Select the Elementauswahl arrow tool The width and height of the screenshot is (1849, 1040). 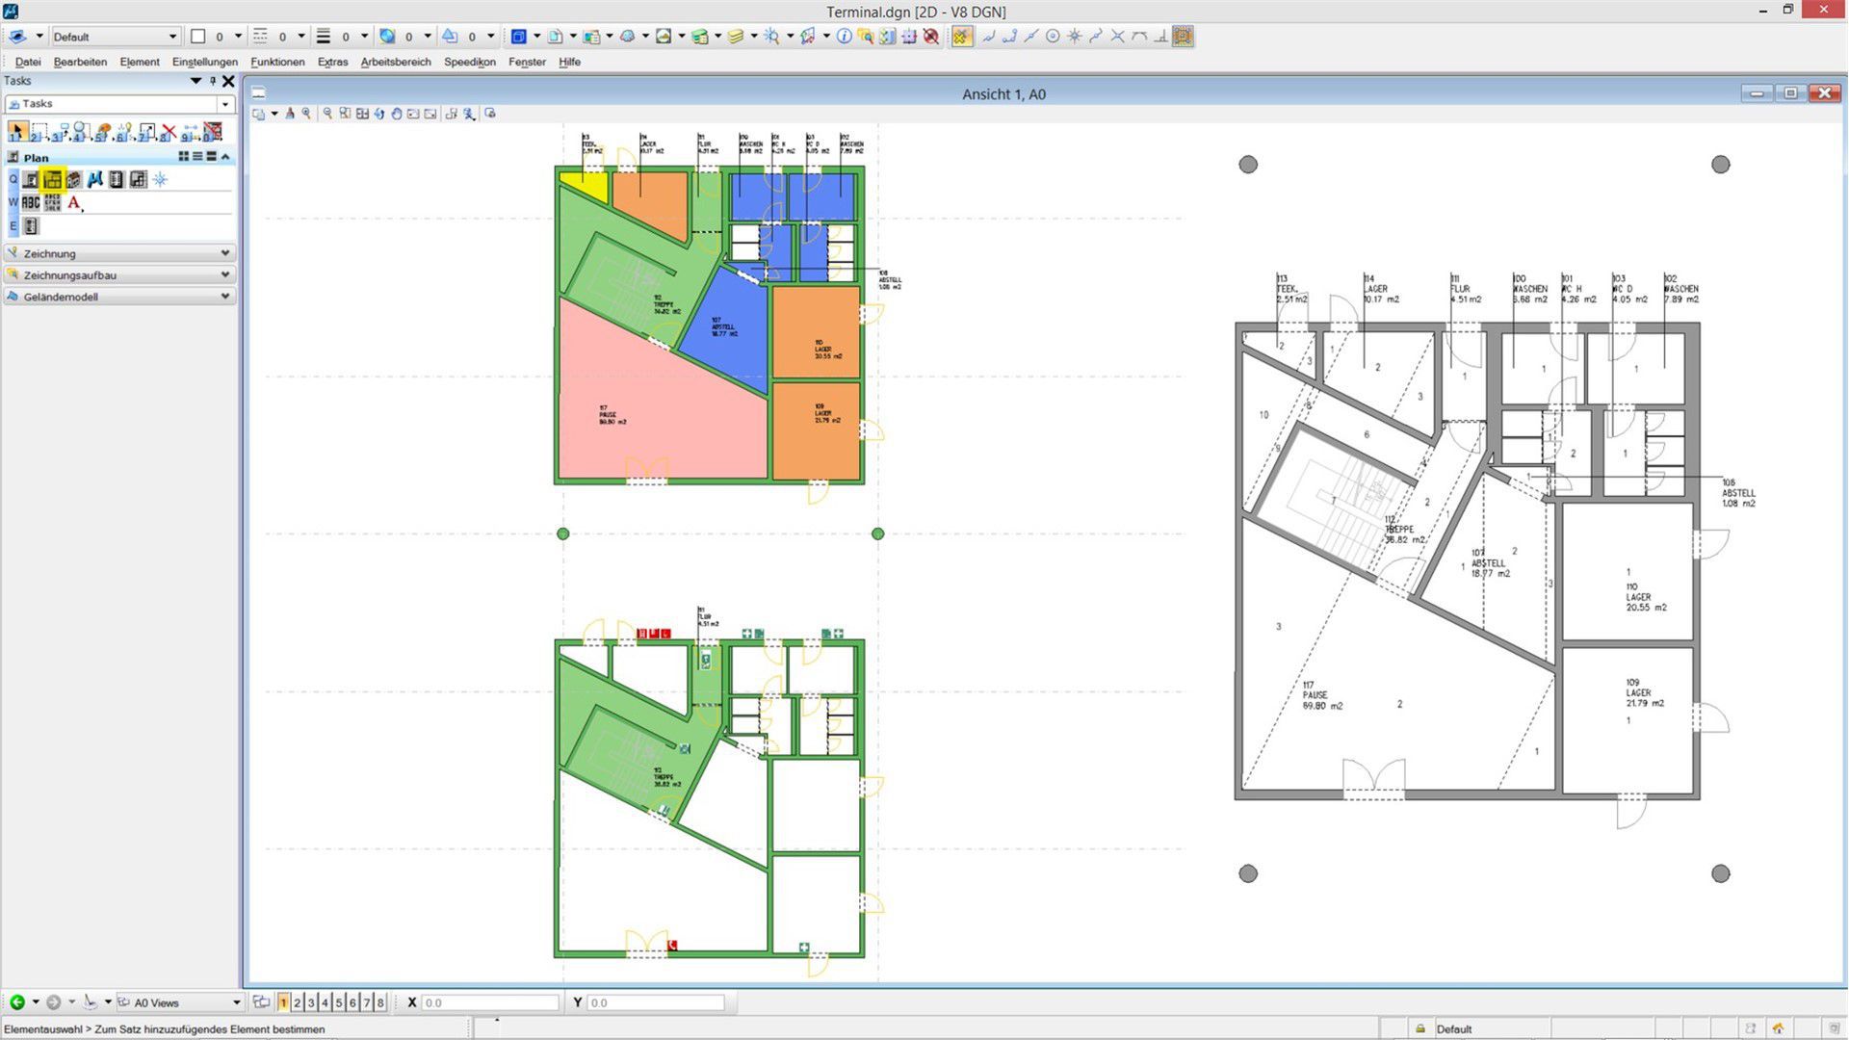[17, 130]
